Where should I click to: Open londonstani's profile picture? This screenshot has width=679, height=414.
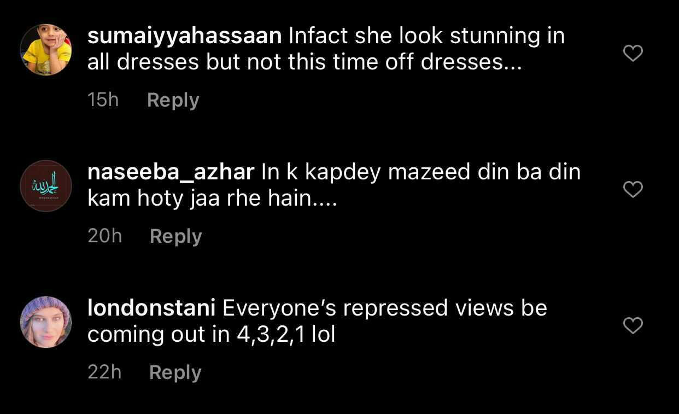coord(46,322)
